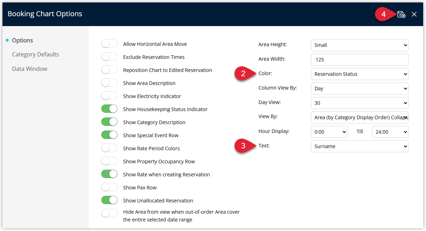Click the Area Height label

point(273,44)
